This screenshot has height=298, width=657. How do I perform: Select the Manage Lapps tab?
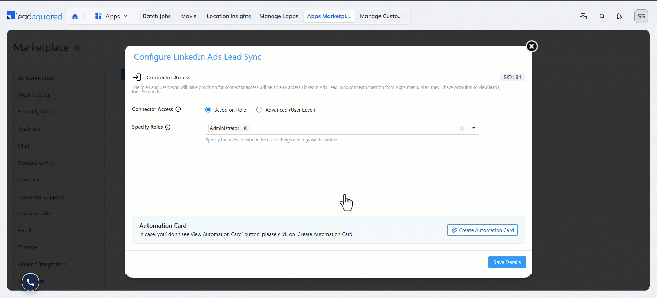[x=279, y=16]
